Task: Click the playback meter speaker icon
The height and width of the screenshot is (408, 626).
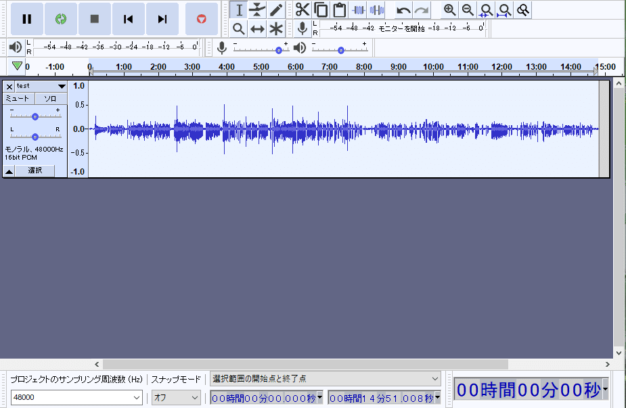Action: click(x=15, y=47)
